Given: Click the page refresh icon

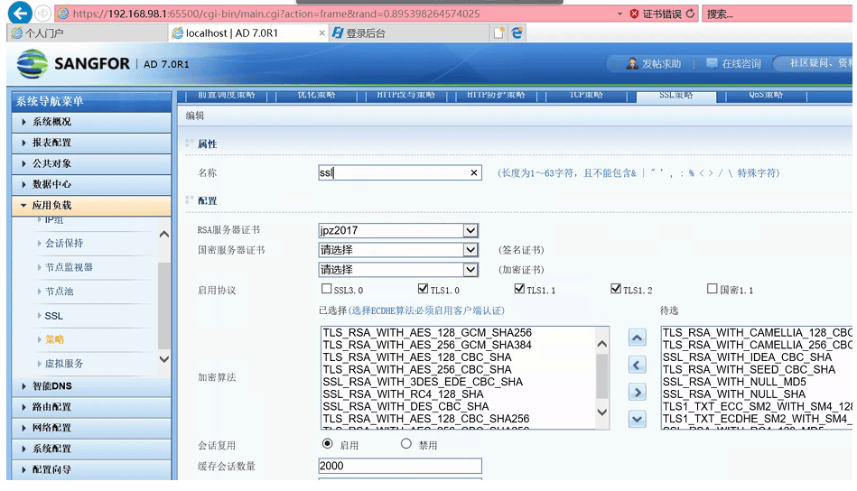Looking at the screenshot, I should 690,14.
